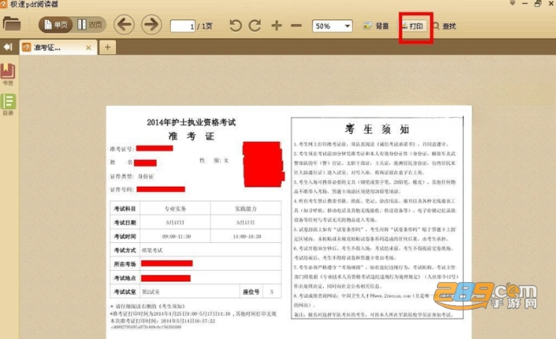
Task: Click the 实践能力 table cell
Action: coord(246,208)
